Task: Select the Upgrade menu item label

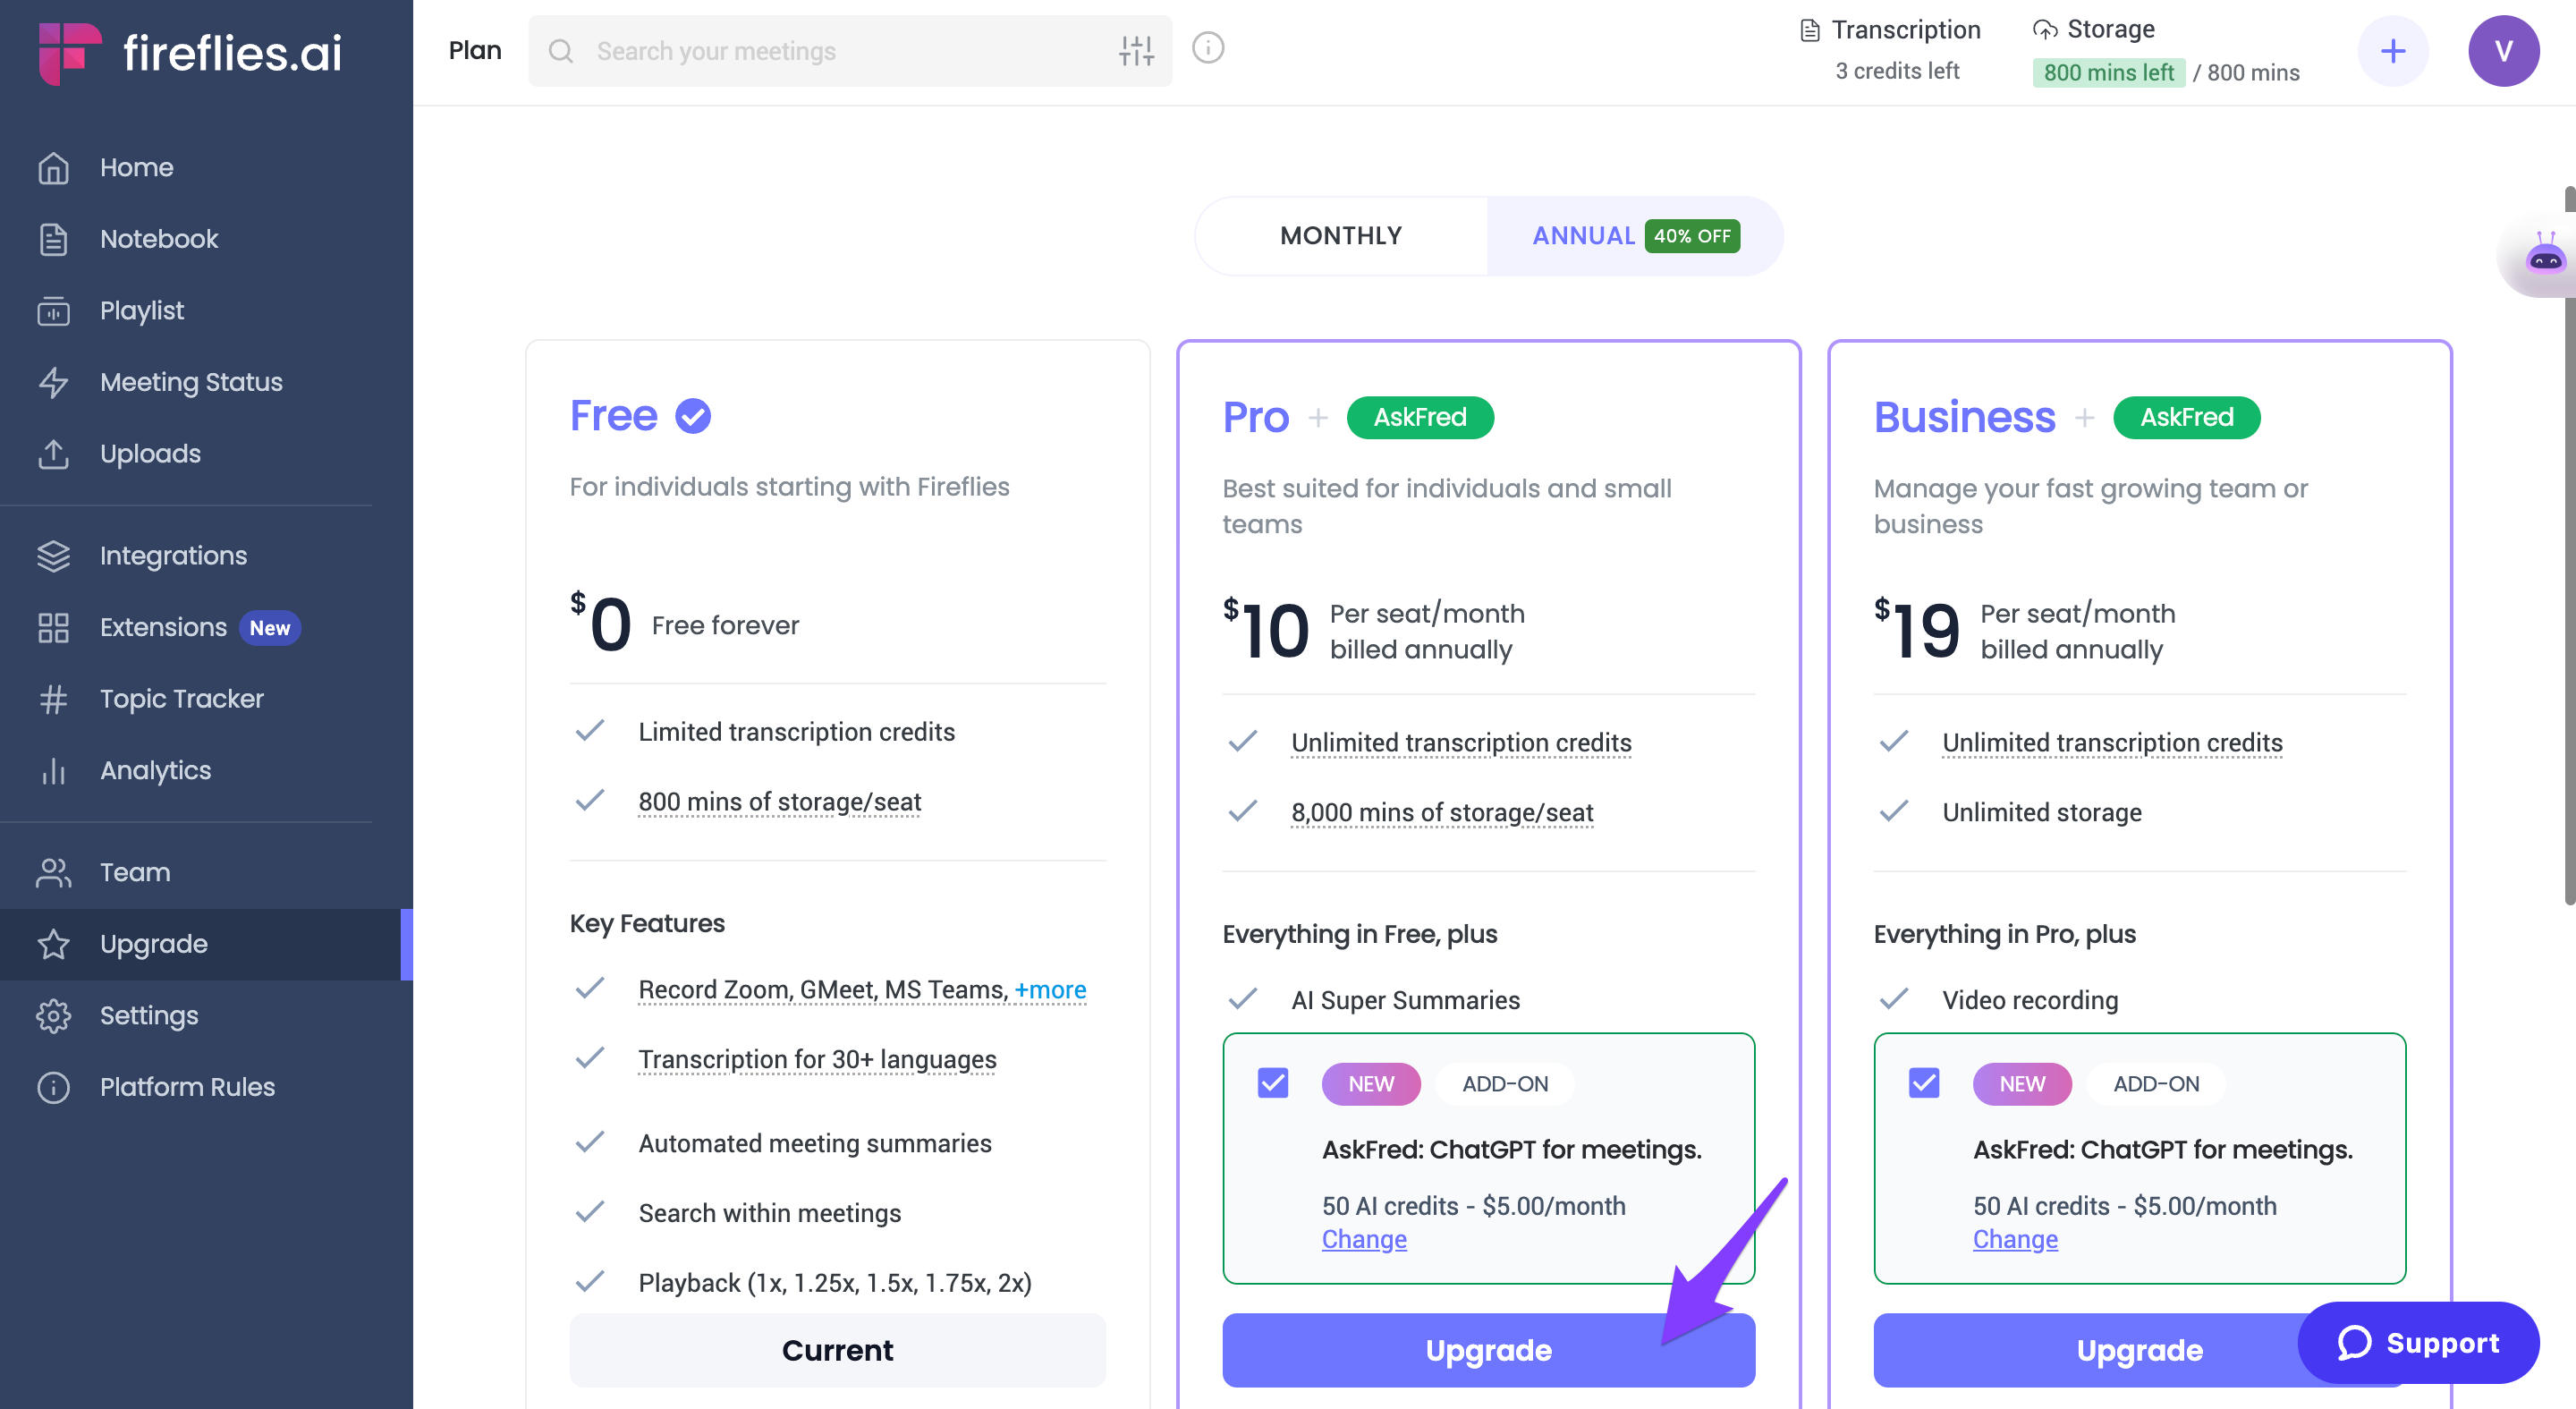Action: coord(154,944)
